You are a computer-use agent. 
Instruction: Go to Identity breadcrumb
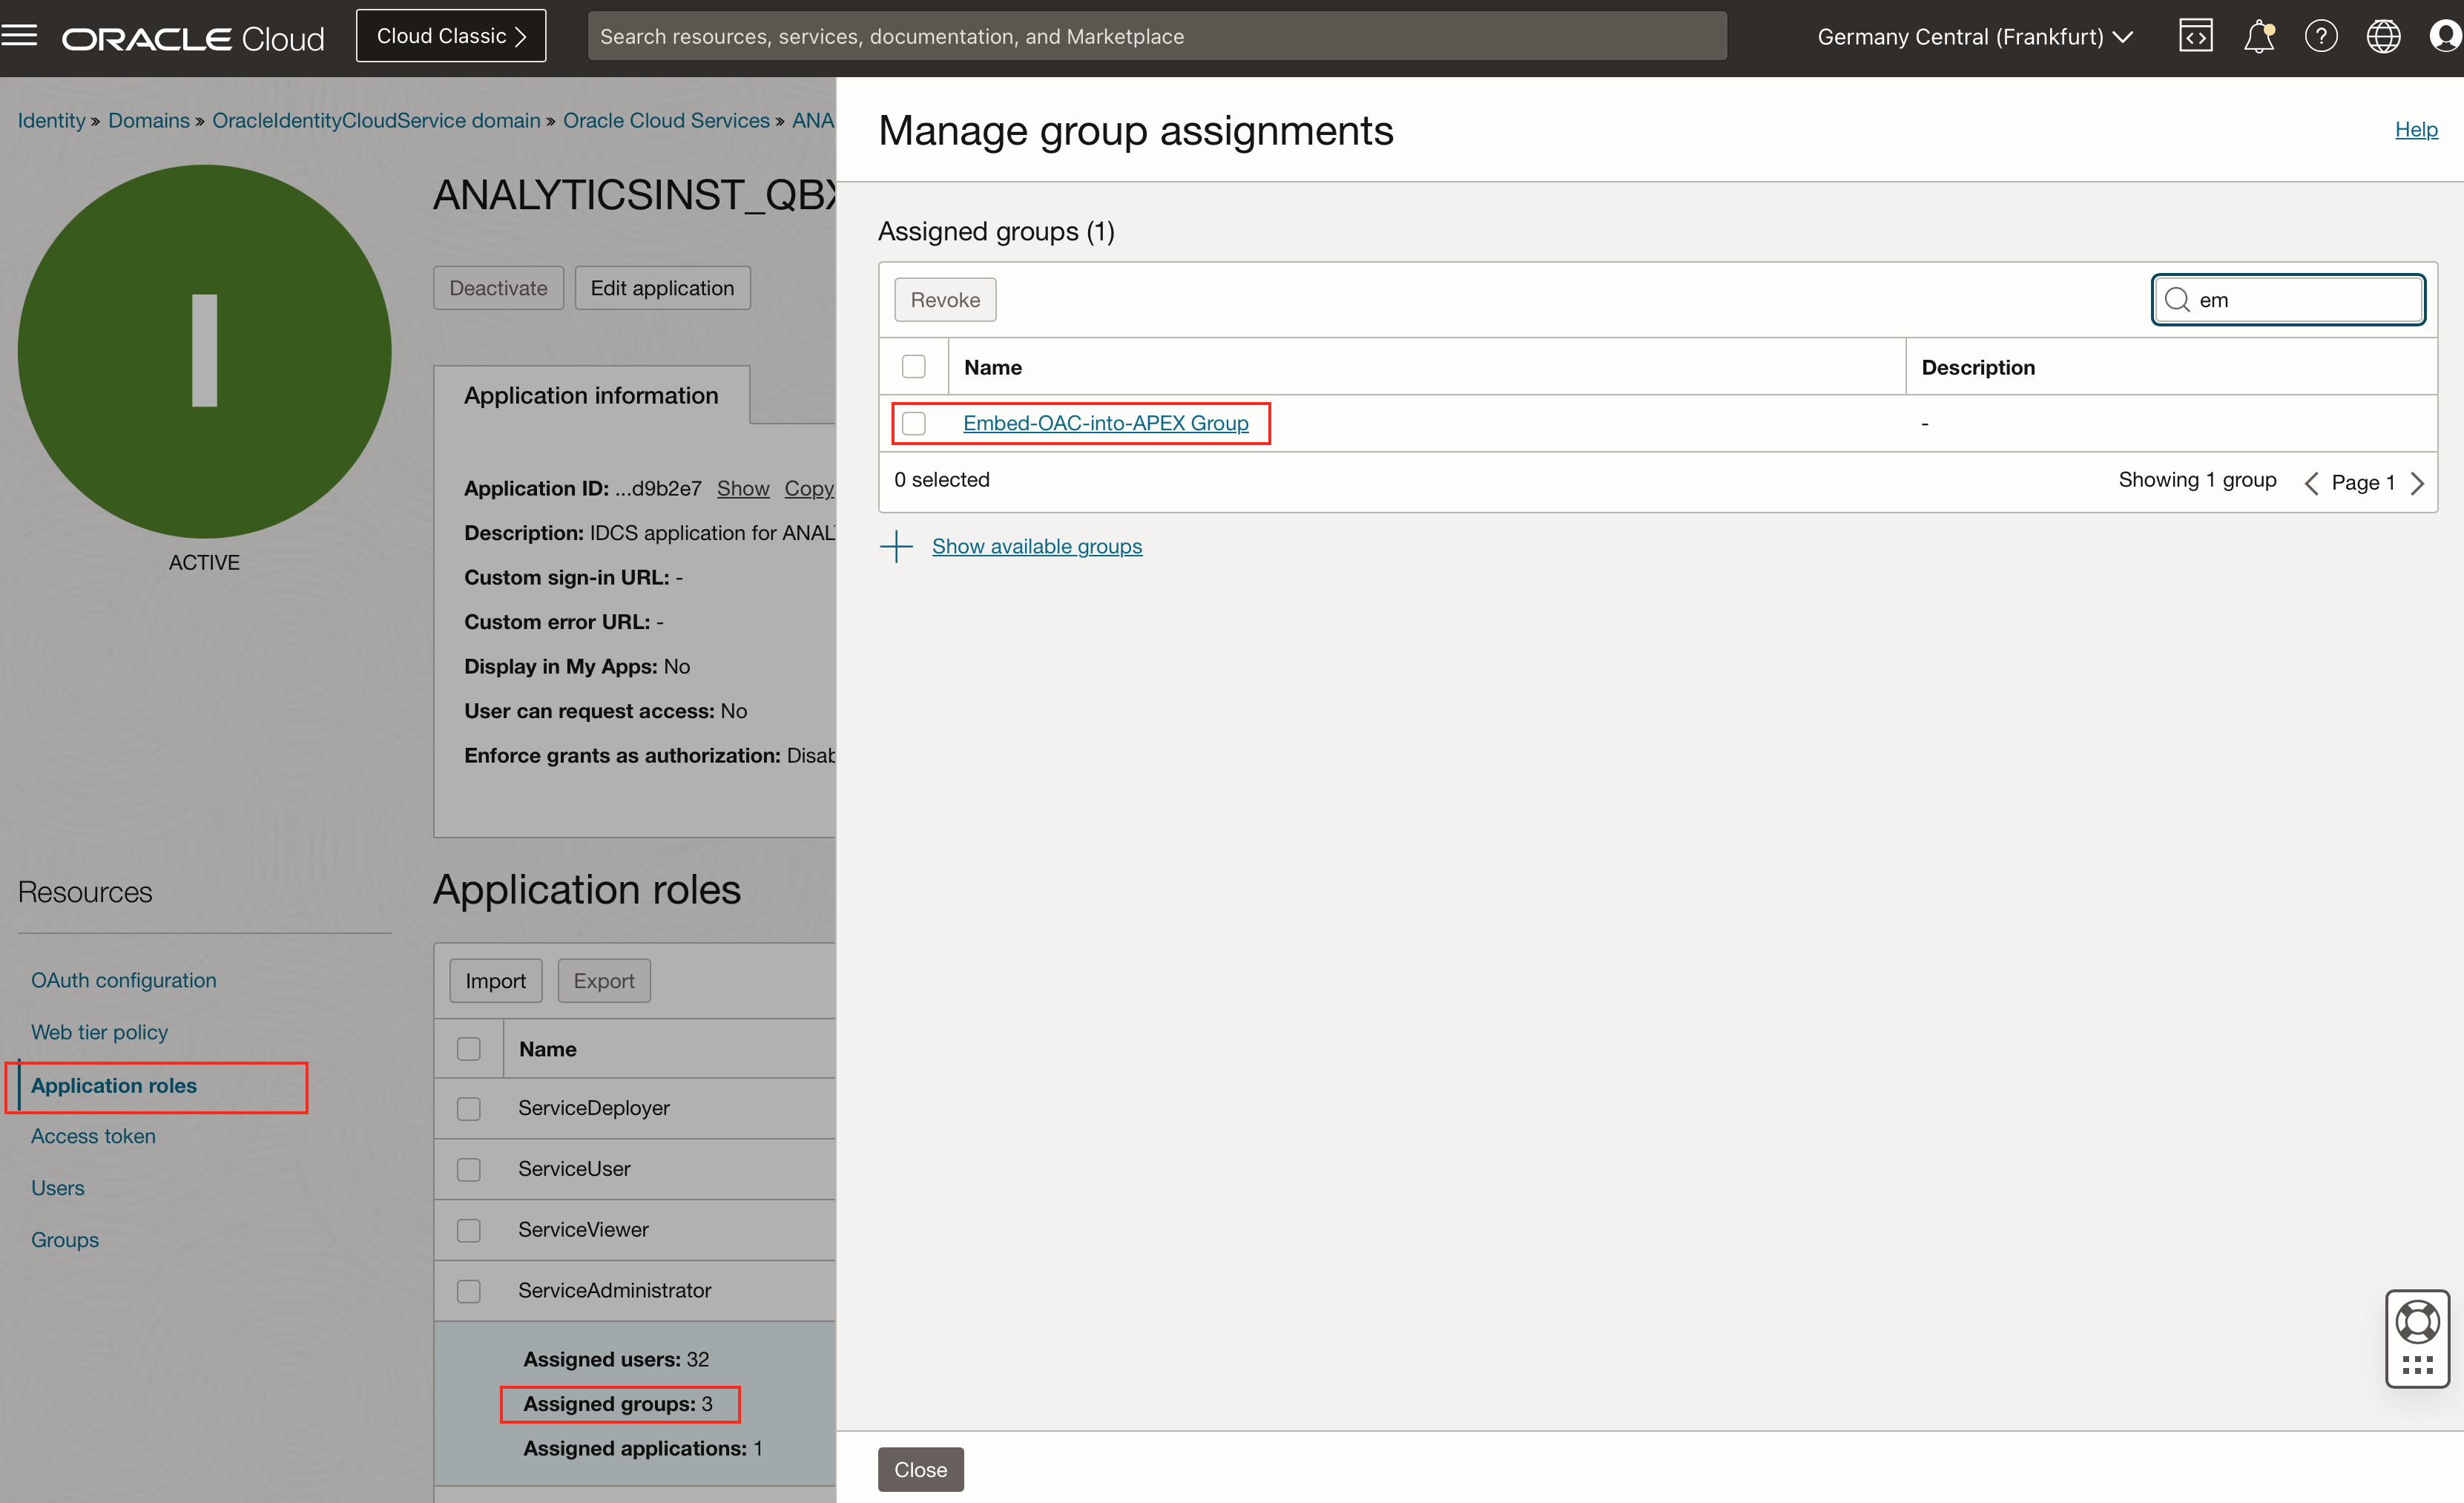51,120
